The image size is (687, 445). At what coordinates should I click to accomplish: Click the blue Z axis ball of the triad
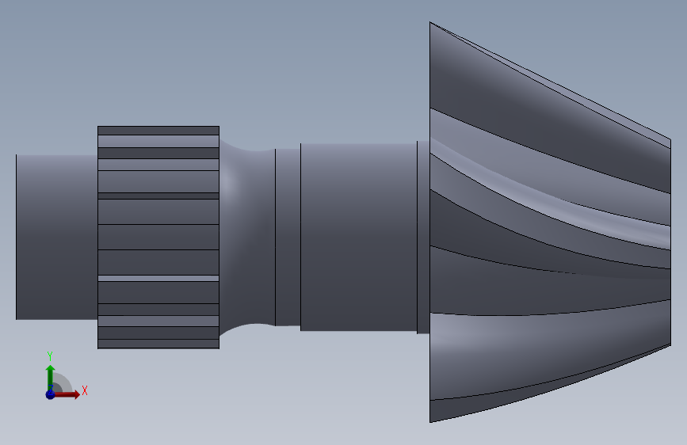tap(50, 394)
